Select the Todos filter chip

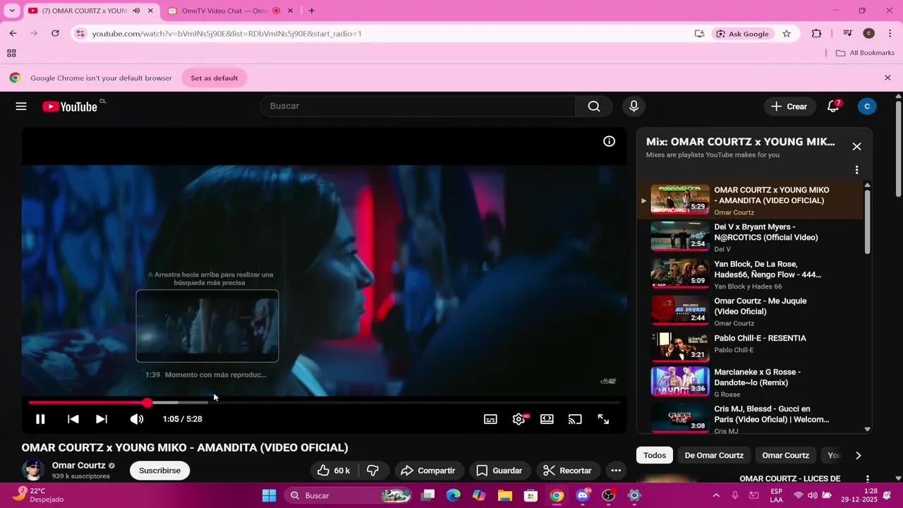(655, 455)
